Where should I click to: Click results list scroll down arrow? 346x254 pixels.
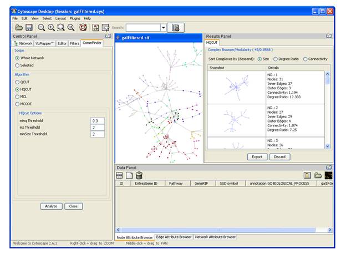pos(328,146)
